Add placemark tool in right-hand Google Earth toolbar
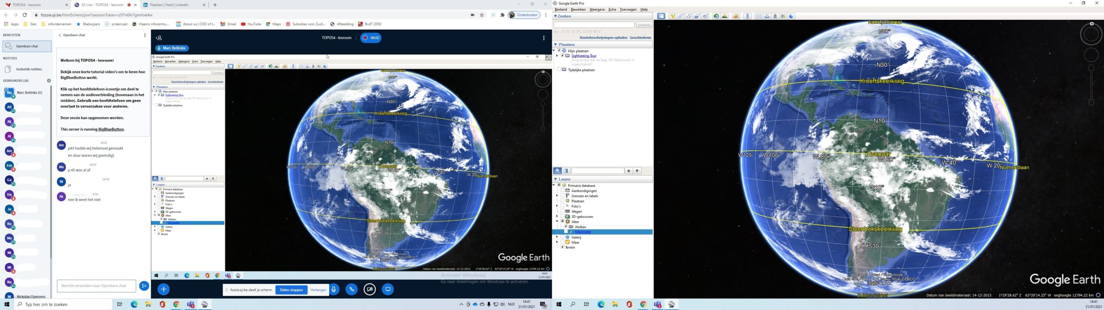Viewport: 1104px width, 310px height. pyautogui.click(x=673, y=16)
